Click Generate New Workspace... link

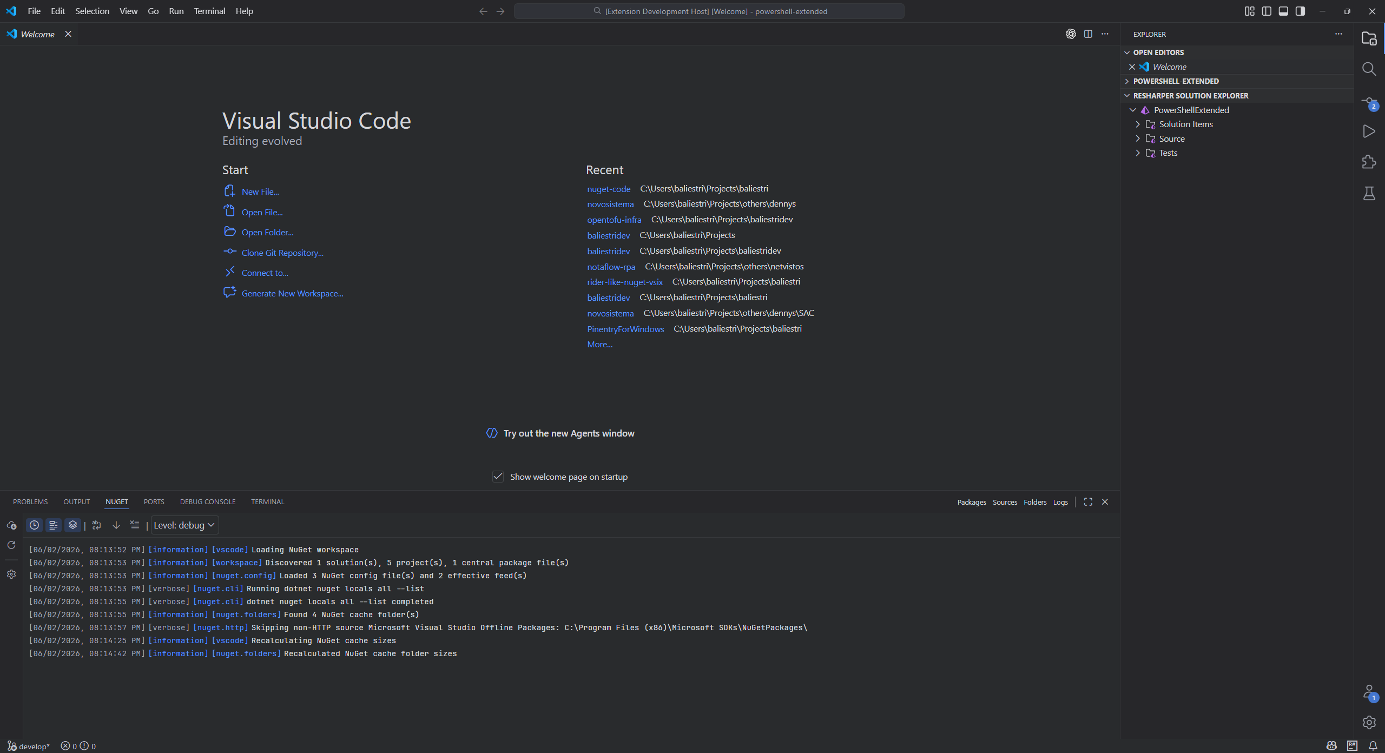[292, 293]
